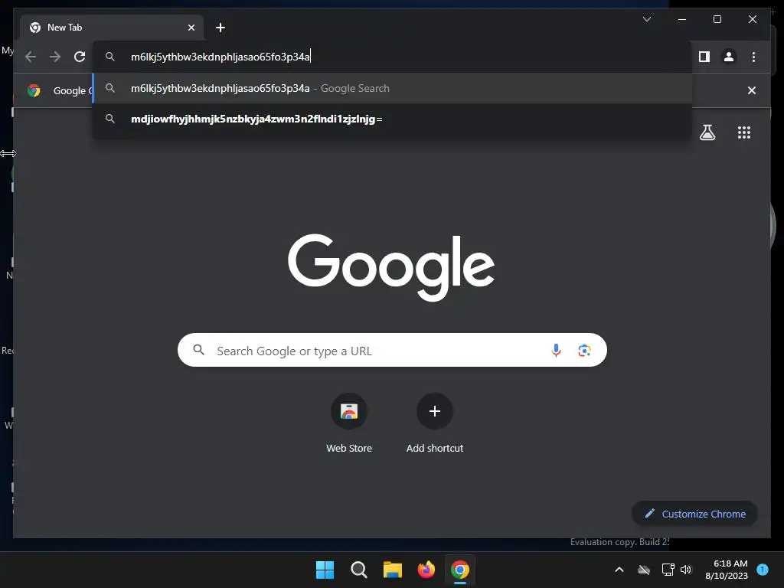Open the network status tray icon
Viewport: 784px width, 588px height.
(x=668, y=570)
